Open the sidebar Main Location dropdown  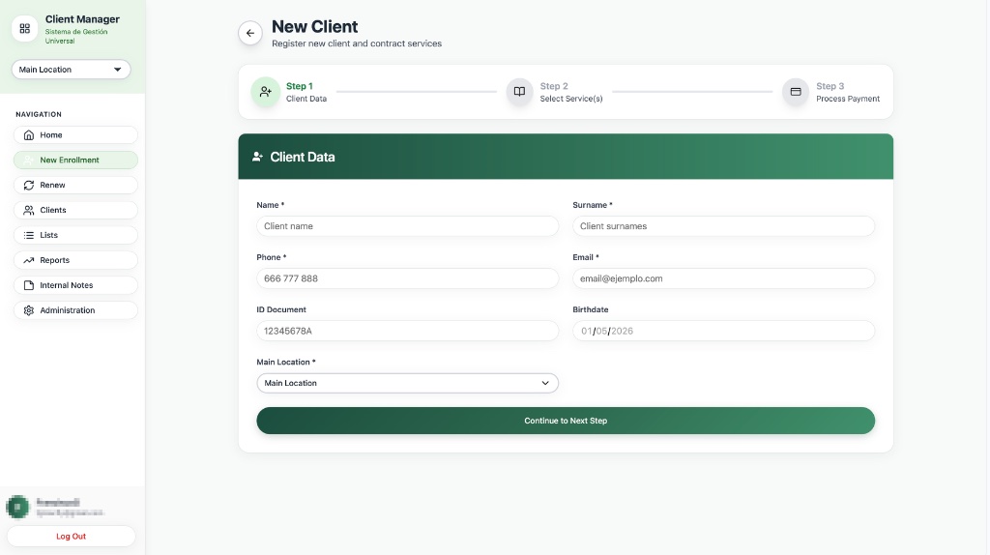(71, 70)
